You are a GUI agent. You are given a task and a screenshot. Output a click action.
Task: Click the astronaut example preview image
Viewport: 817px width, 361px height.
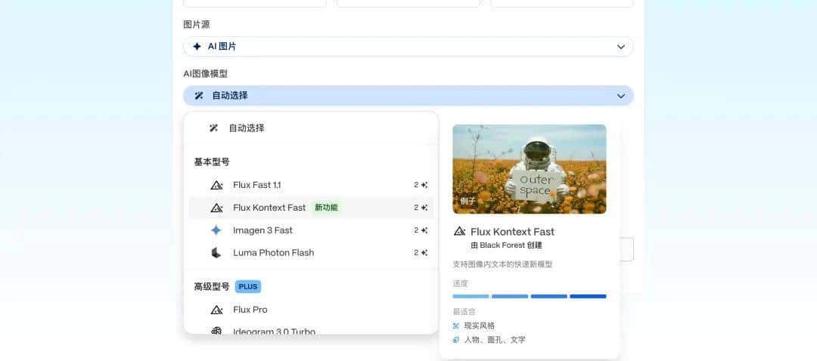point(529,169)
